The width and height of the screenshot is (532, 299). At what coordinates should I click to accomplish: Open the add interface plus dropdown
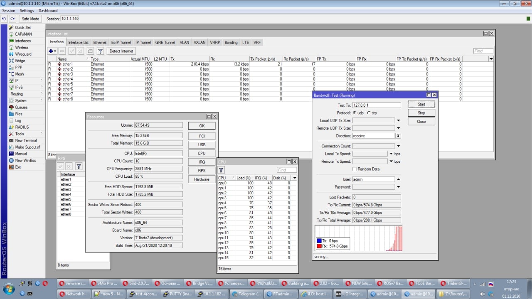[x=52, y=51]
